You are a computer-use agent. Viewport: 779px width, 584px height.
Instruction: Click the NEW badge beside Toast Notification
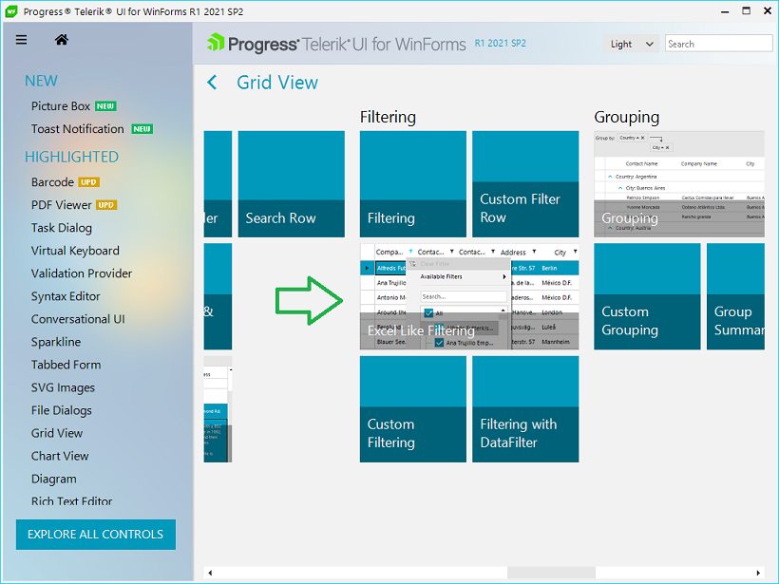tap(142, 129)
